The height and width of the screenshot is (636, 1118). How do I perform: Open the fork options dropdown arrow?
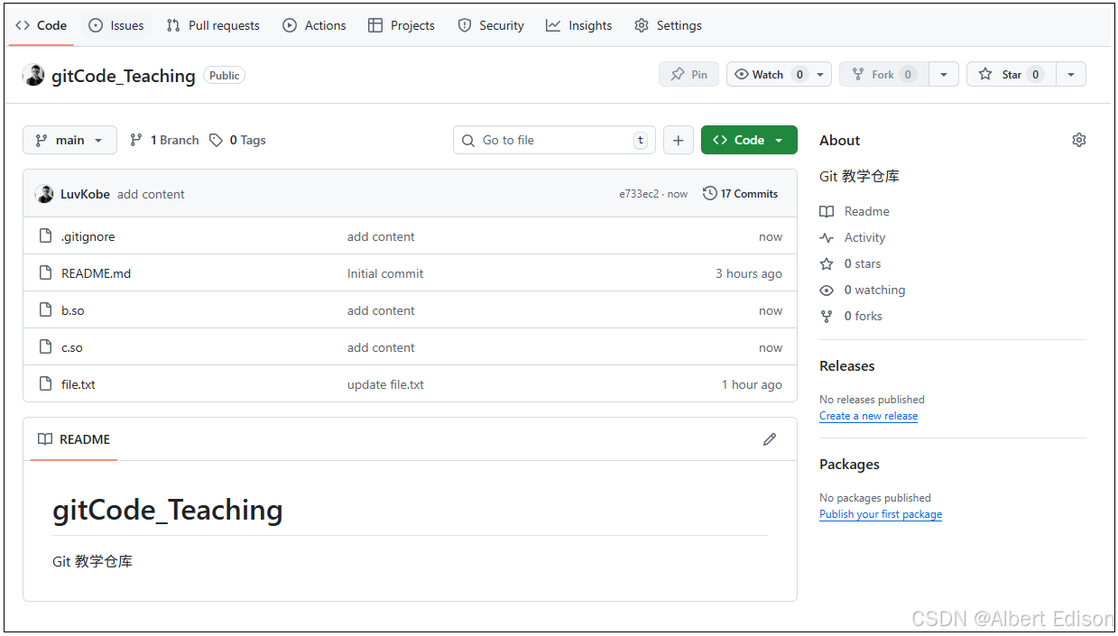pyautogui.click(x=944, y=74)
